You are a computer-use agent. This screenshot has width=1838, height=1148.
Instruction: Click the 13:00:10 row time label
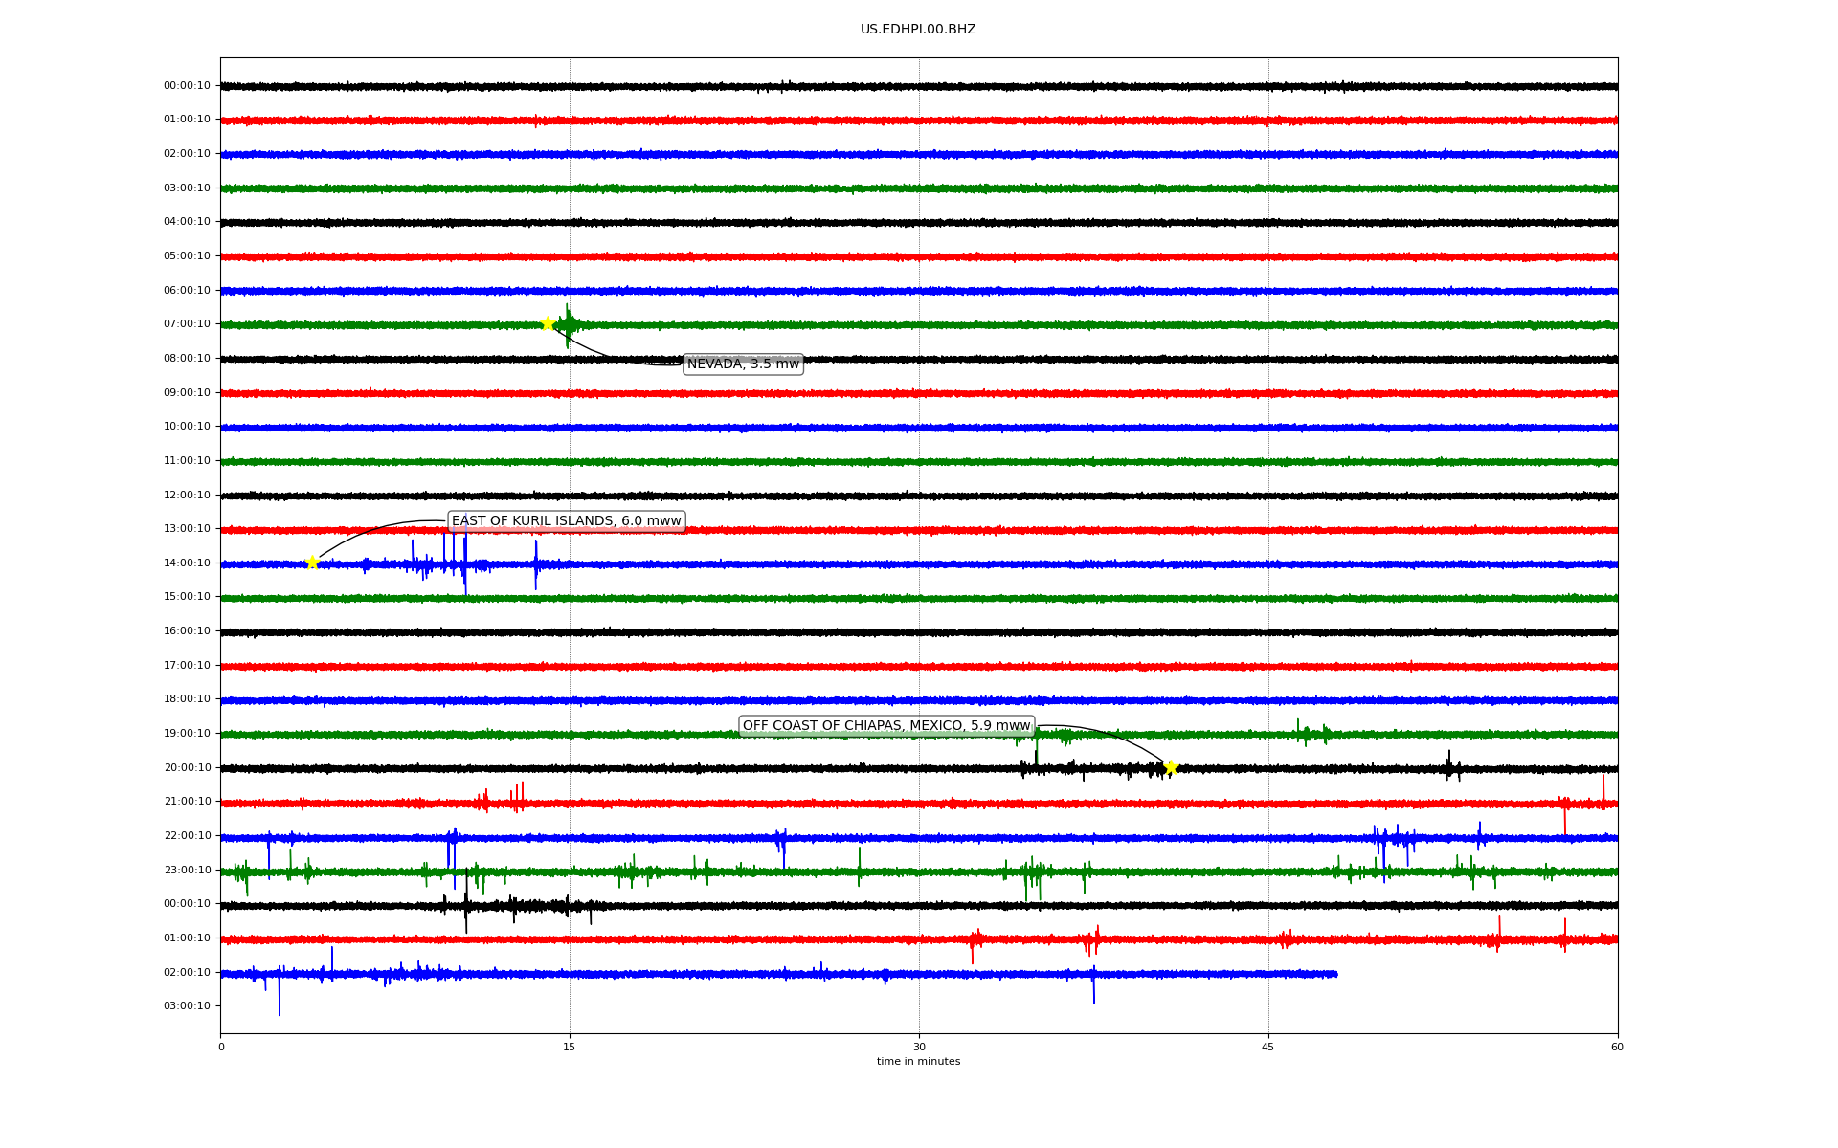tap(187, 529)
